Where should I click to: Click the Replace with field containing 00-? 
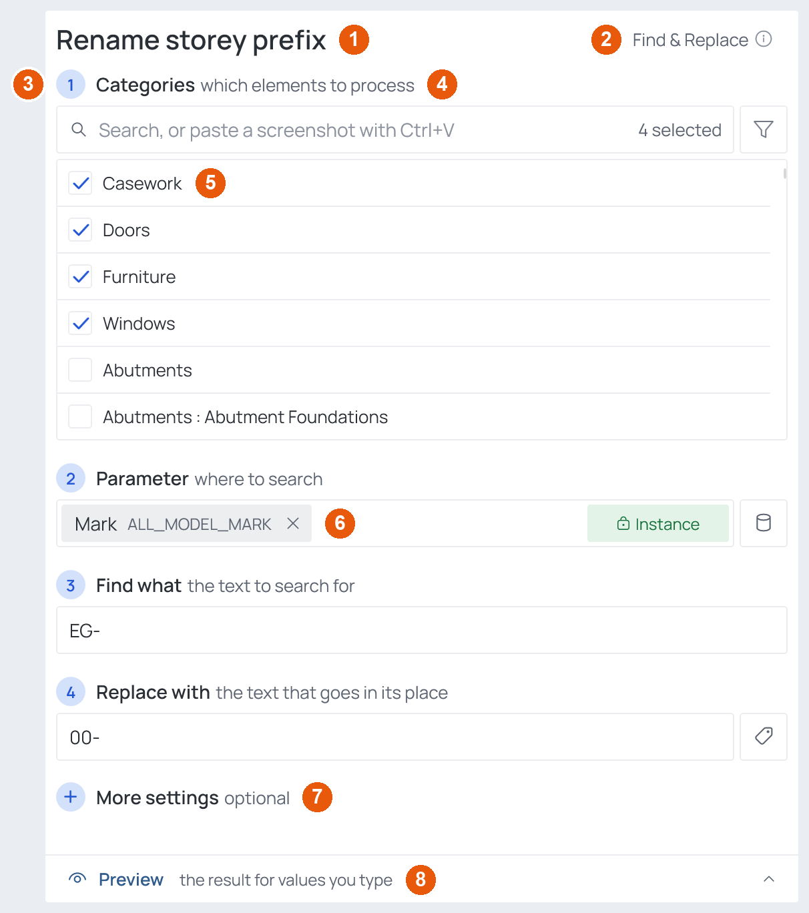click(x=395, y=737)
